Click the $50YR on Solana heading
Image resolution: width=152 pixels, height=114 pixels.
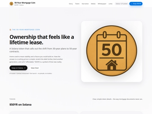pos(21,105)
